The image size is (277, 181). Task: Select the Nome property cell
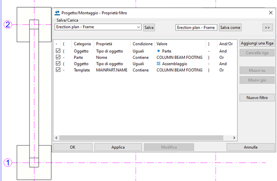click(x=101, y=57)
